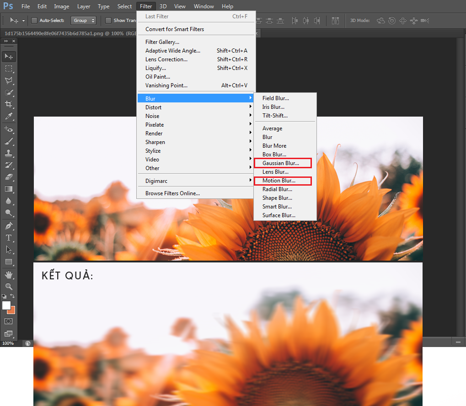Click Browse Filters Online

[x=172, y=193]
